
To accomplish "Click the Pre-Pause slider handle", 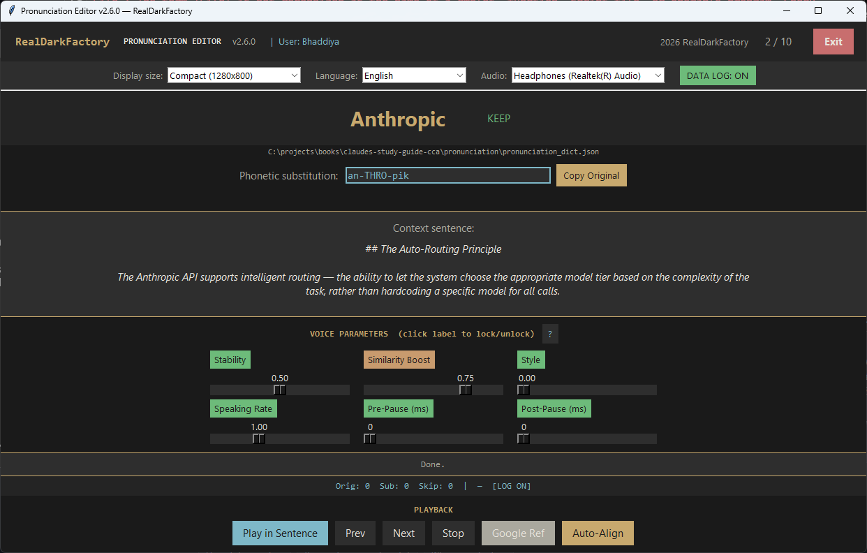I will click(370, 438).
